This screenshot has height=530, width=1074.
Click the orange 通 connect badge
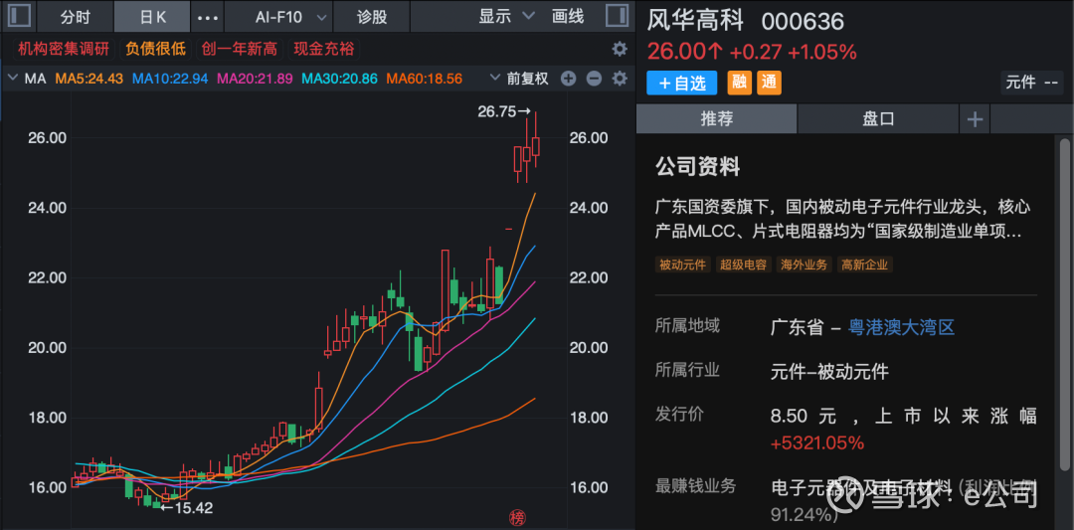769,83
